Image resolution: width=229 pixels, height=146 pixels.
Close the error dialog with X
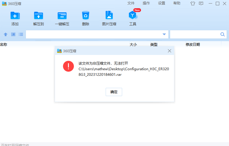[170, 51]
